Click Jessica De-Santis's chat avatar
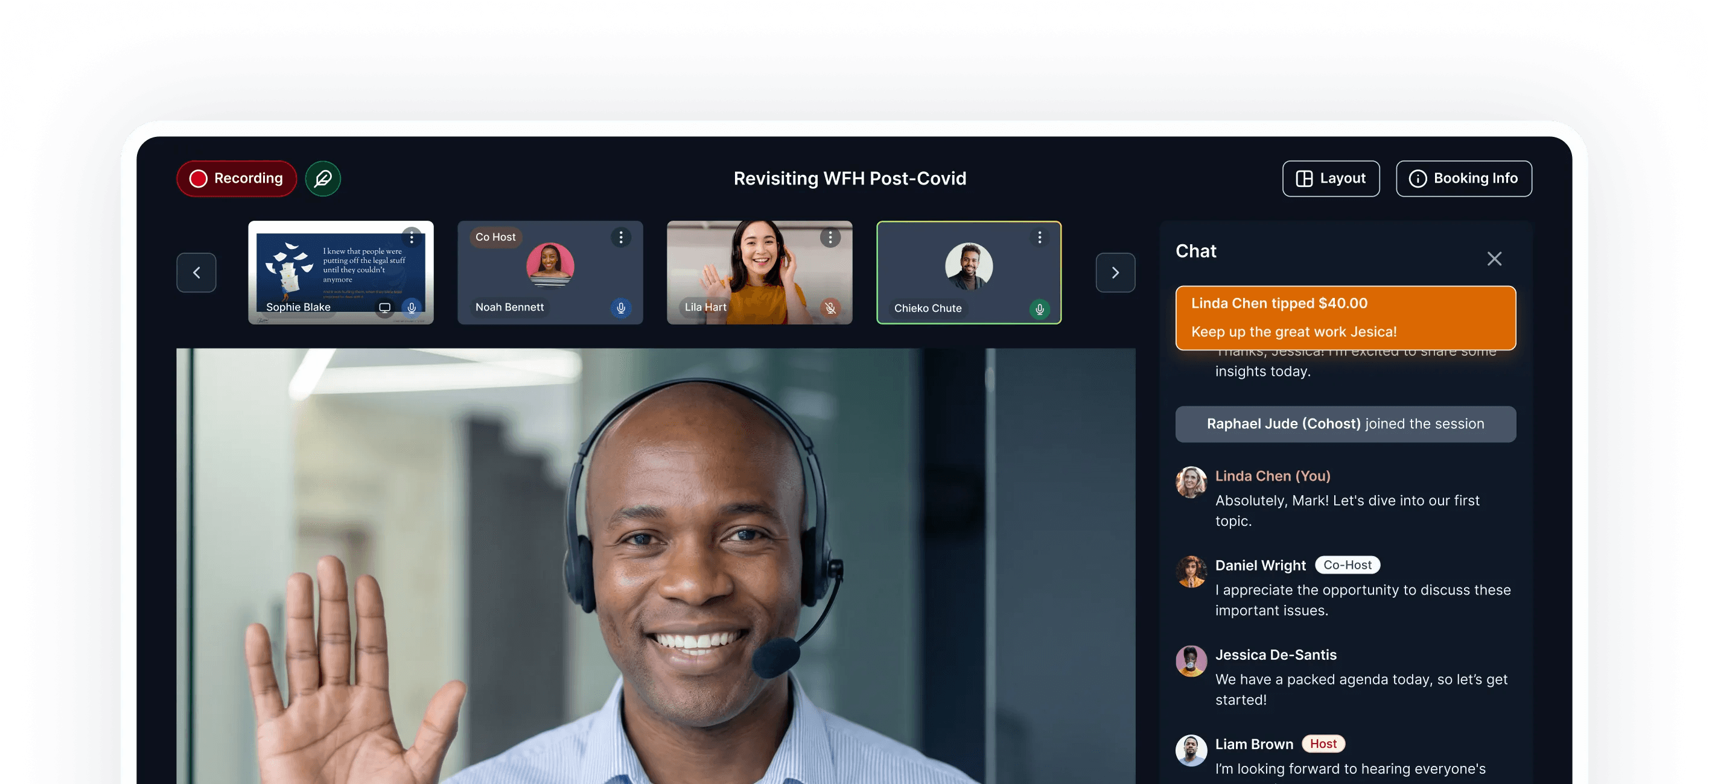The image size is (1709, 784). coord(1191,662)
